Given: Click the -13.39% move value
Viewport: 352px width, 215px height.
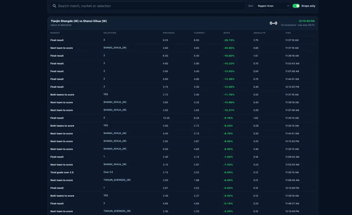Looking at the screenshot, I should [229, 79].
